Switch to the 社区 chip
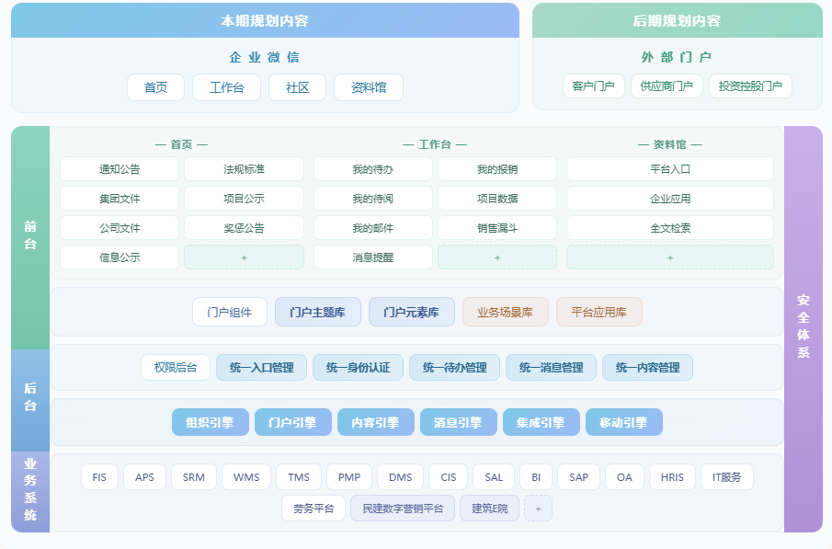The image size is (832, 549). point(297,87)
